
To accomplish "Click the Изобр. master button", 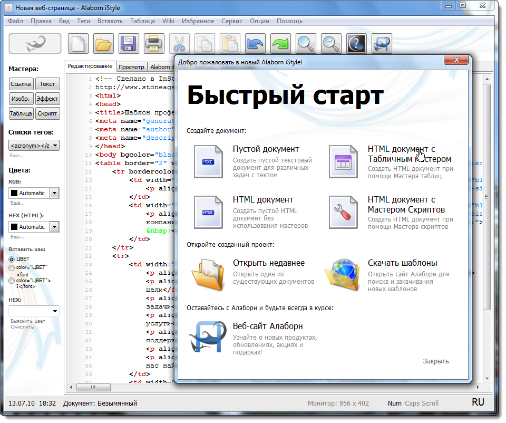I will pos(21,99).
